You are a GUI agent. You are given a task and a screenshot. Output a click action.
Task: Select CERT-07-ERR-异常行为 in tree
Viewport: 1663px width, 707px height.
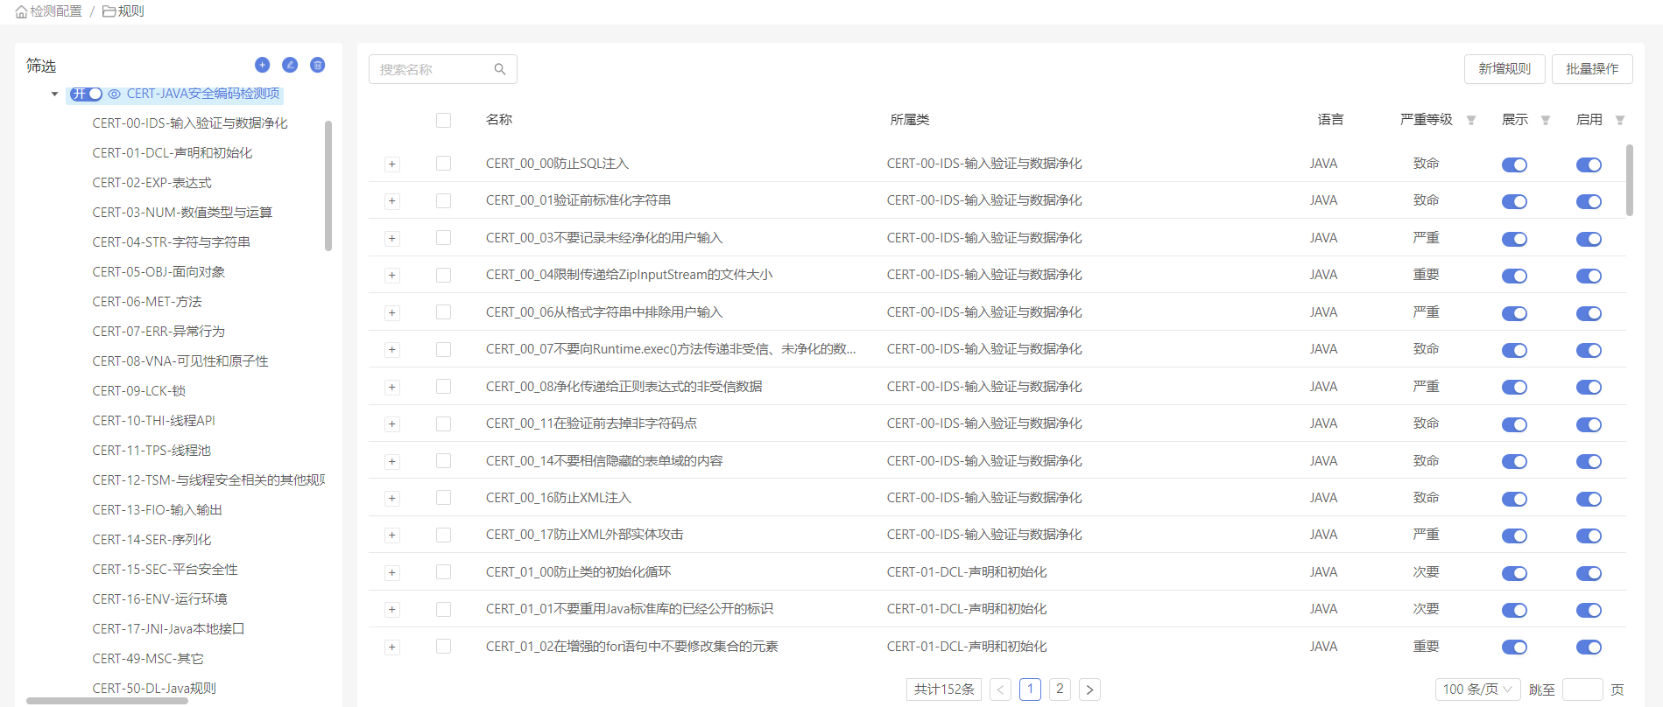159,332
